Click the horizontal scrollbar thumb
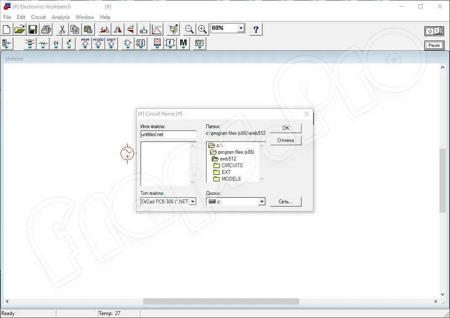Screen dimensions: 450x318 pyautogui.click(x=221, y=301)
